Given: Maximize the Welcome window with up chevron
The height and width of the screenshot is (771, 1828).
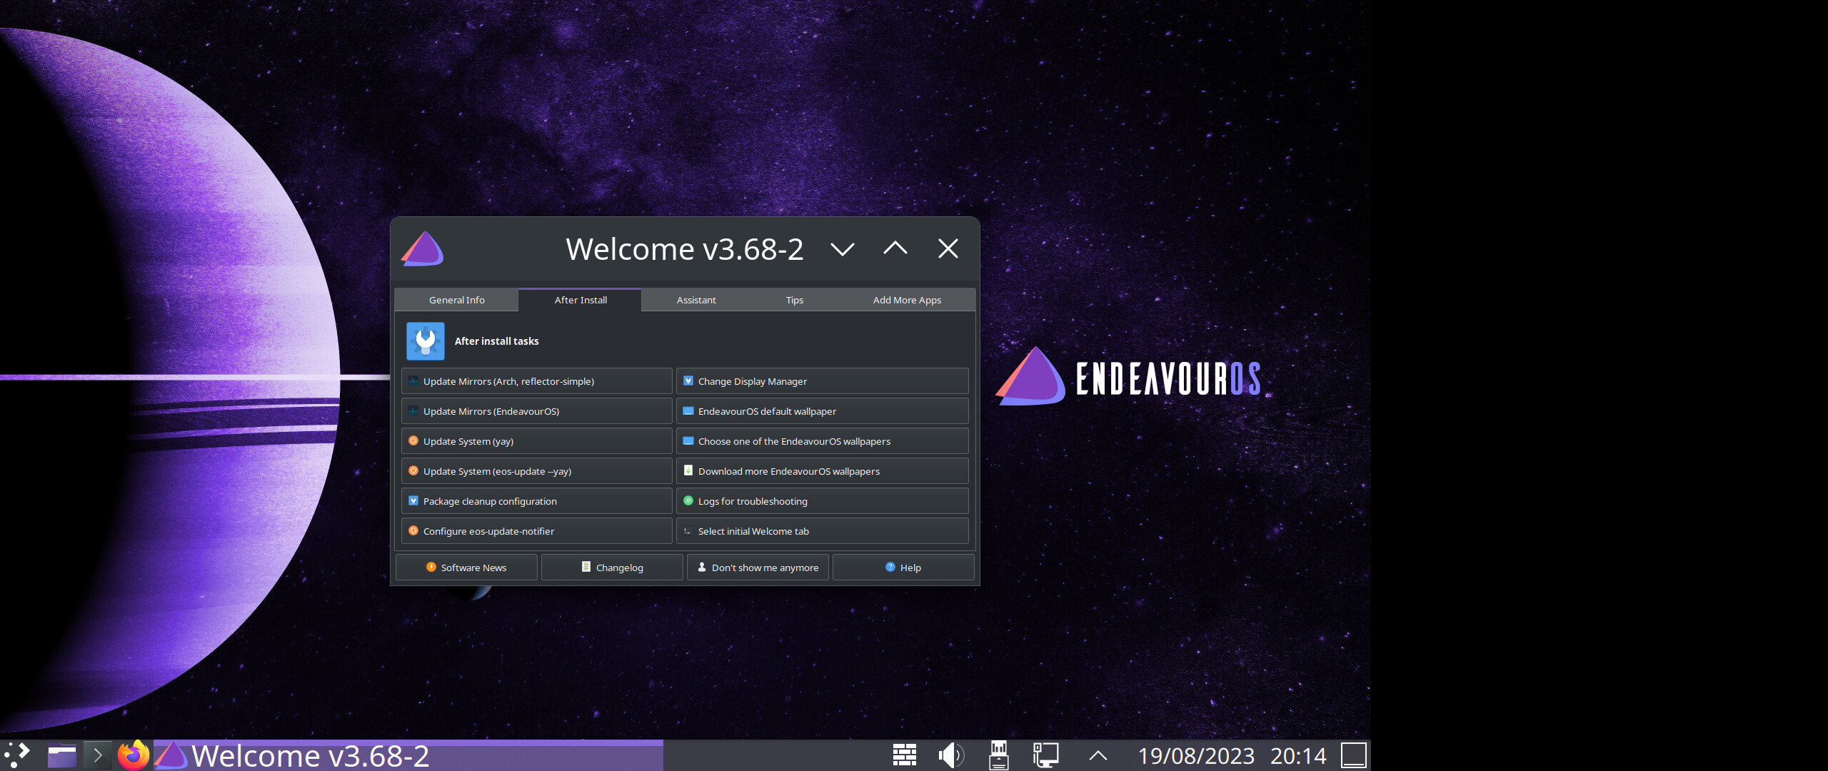Looking at the screenshot, I should (895, 248).
